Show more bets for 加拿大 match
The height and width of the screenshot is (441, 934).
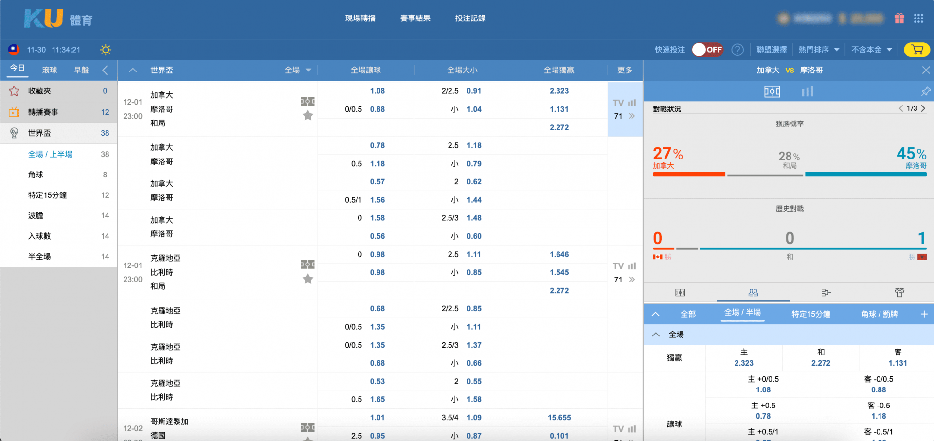(632, 116)
